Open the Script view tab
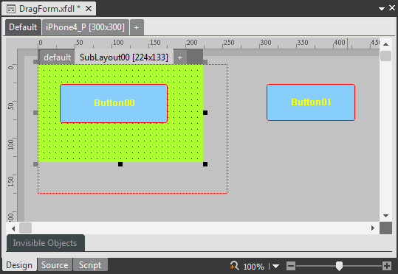Viewport: 398px width, 274px height. 90,265
